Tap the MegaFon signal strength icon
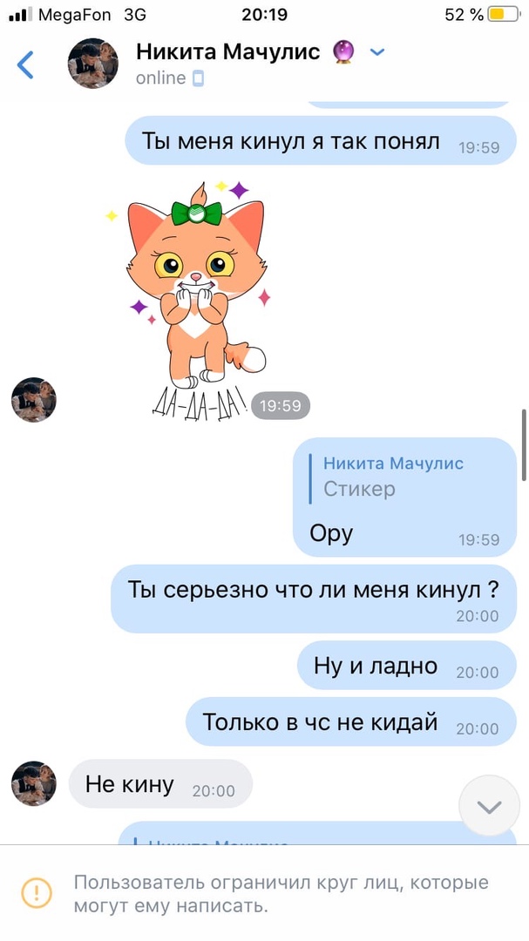This screenshot has height=941, width=529. click(x=21, y=15)
